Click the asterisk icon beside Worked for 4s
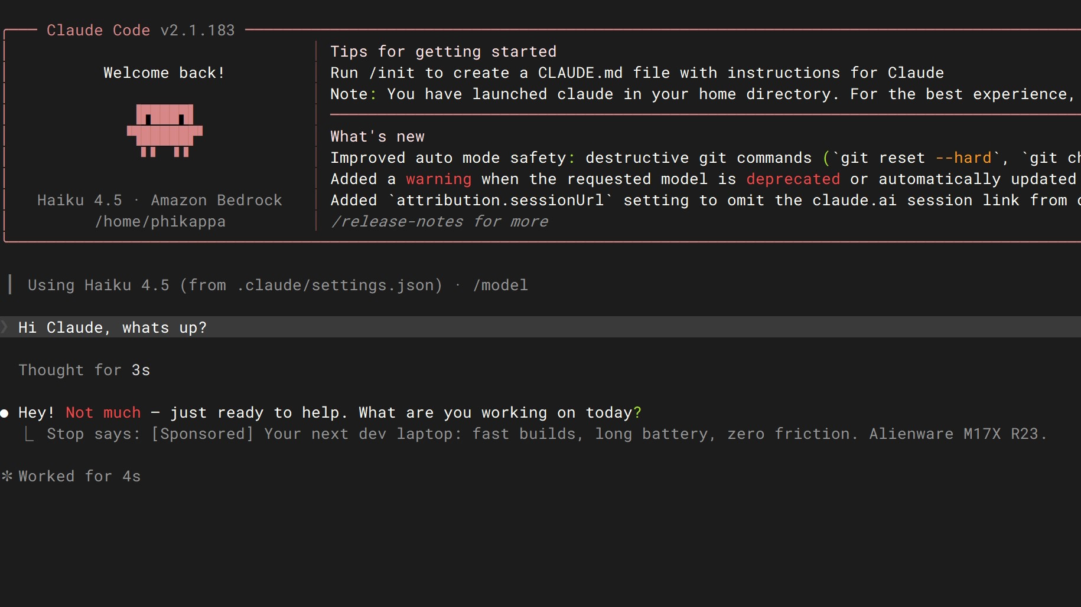The image size is (1081, 607). coord(6,476)
